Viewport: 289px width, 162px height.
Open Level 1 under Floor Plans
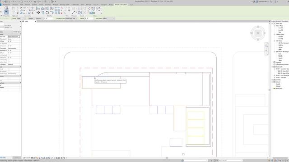point(280,28)
